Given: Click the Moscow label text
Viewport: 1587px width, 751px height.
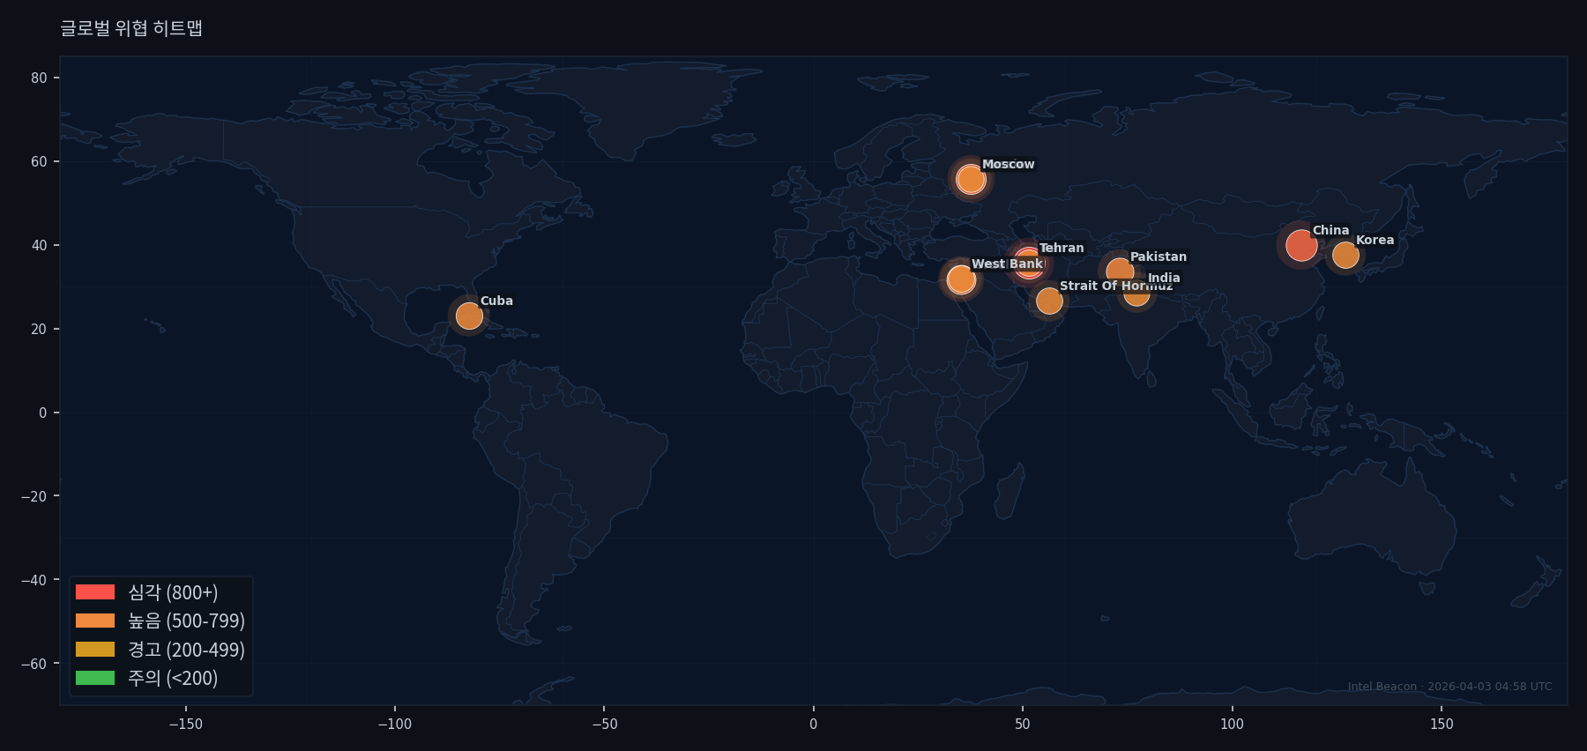Looking at the screenshot, I should pos(1009,164).
